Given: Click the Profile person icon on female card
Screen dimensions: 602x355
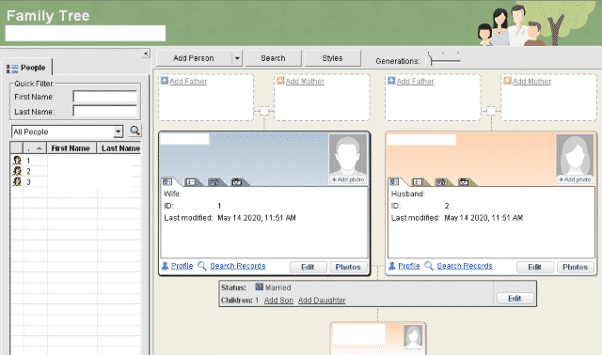Looking at the screenshot, I should pos(392,266).
